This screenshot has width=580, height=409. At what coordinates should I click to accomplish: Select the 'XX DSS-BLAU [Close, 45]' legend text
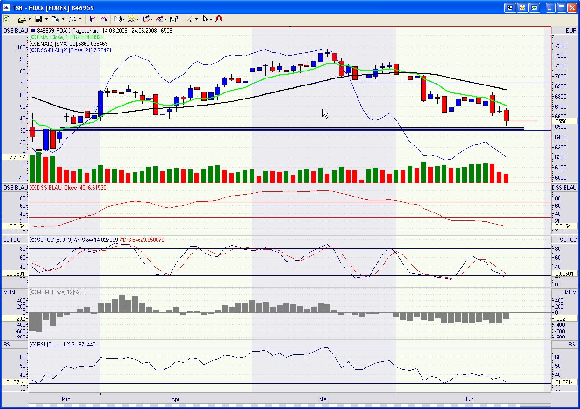[68, 187]
